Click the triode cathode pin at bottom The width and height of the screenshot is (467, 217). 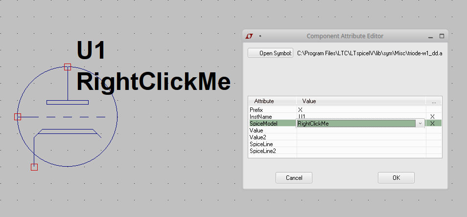click(x=34, y=167)
